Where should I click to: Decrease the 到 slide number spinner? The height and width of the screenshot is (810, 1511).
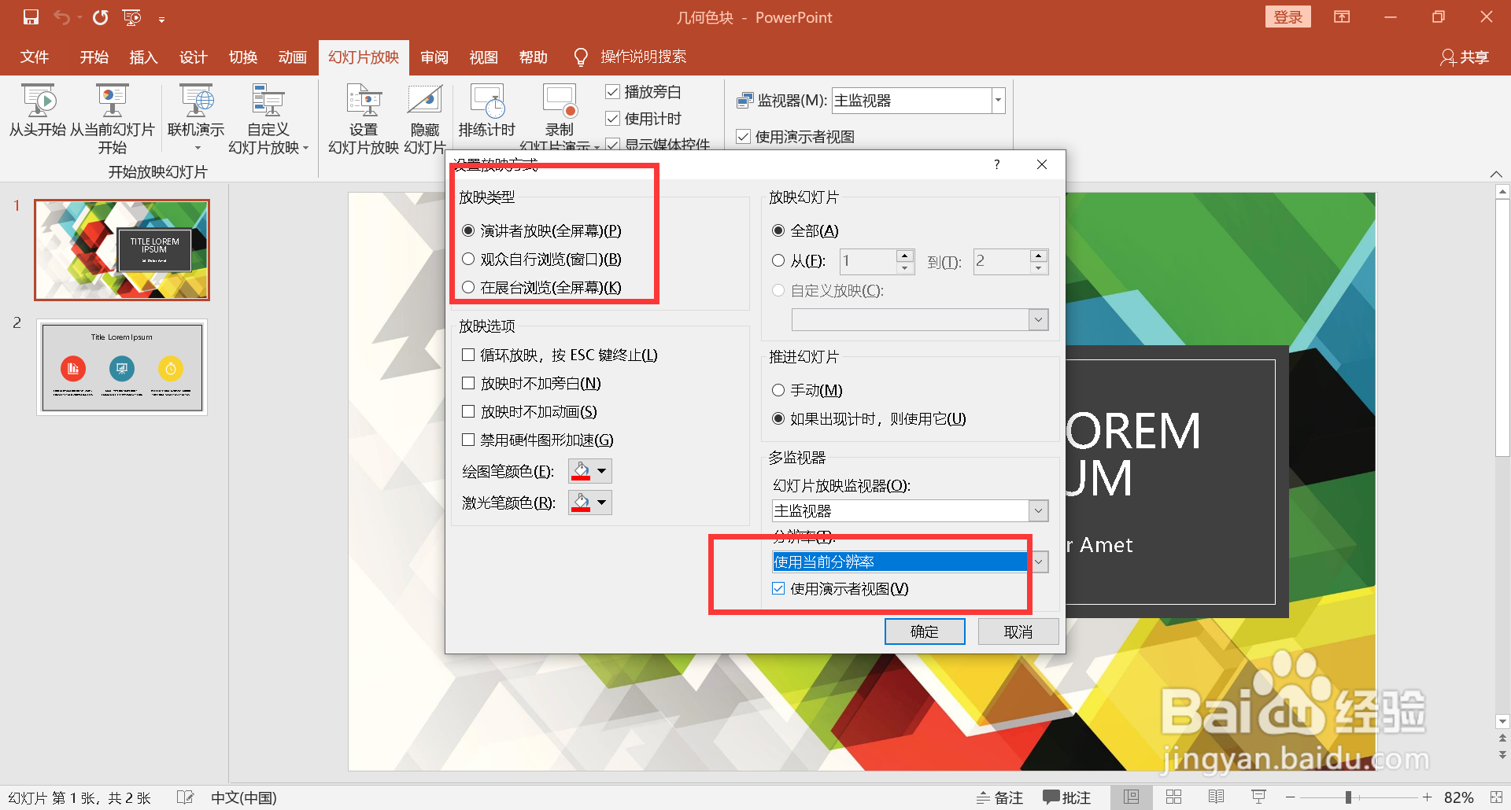coord(1039,267)
